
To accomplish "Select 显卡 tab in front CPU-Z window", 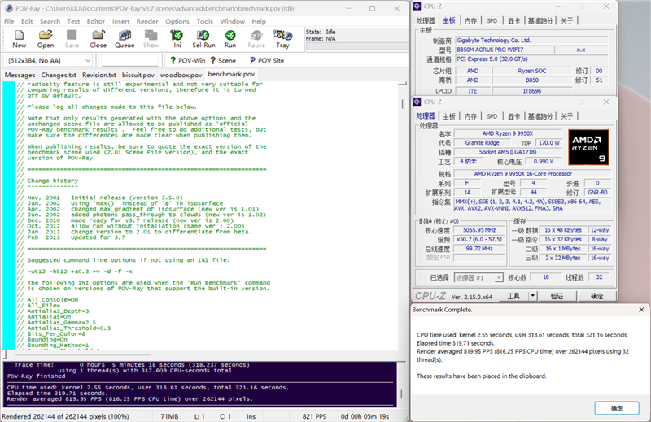I will pos(514,116).
